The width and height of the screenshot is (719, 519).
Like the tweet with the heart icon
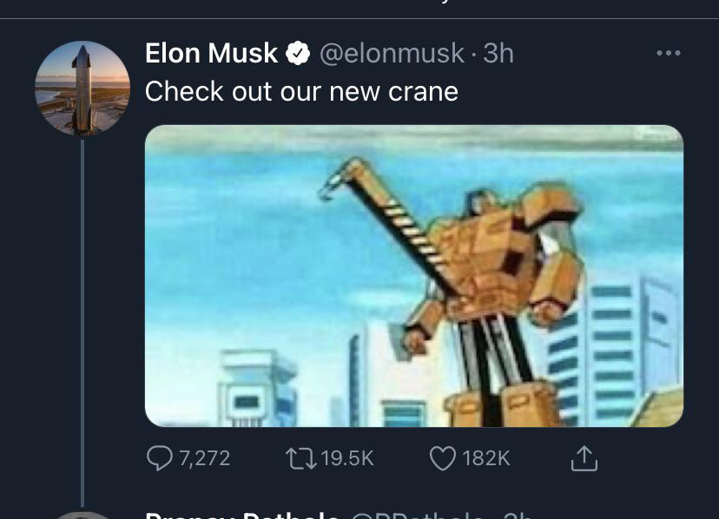(443, 457)
